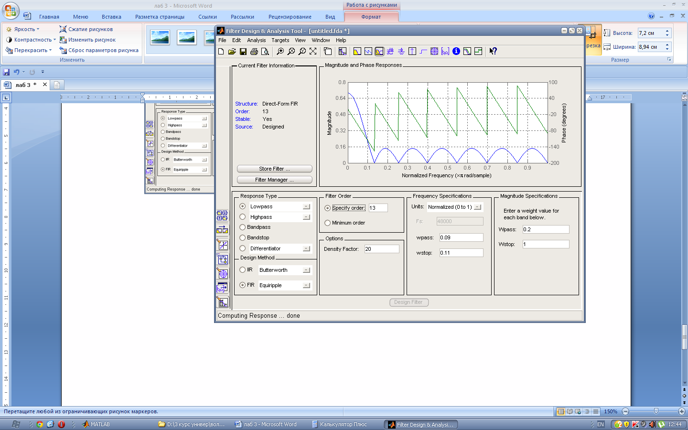Select the Highpass response type radio
688x430 pixels.
[243, 217]
